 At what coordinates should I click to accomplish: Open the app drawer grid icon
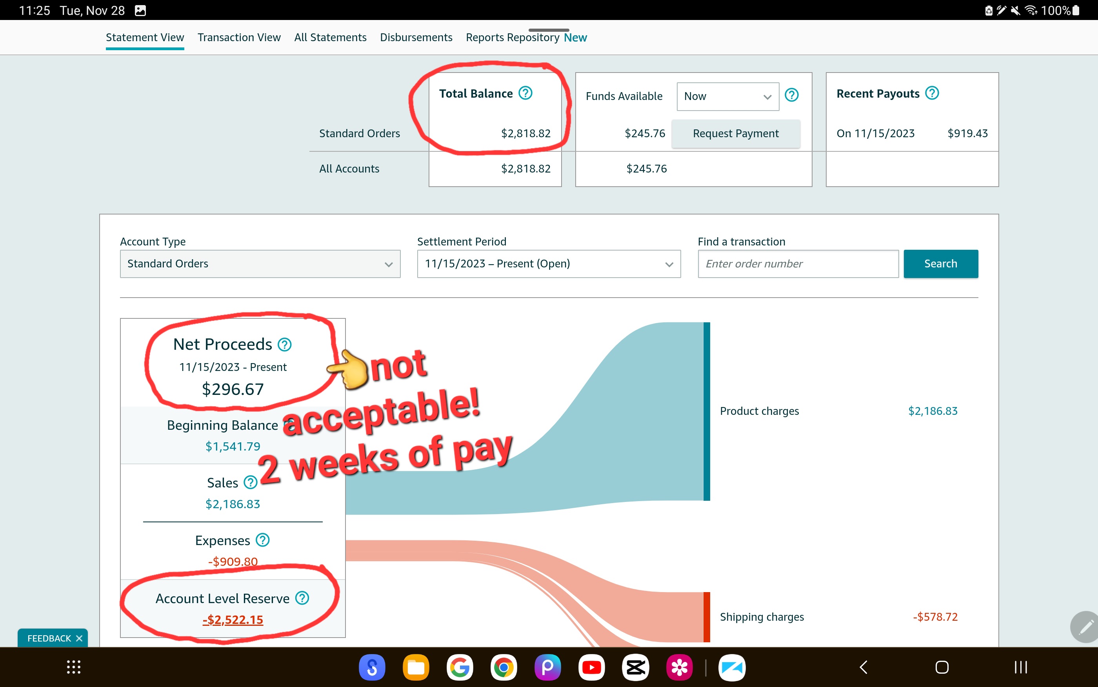pyautogui.click(x=74, y=667)
